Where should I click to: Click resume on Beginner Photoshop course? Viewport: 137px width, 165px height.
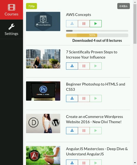tap(96, 98)
